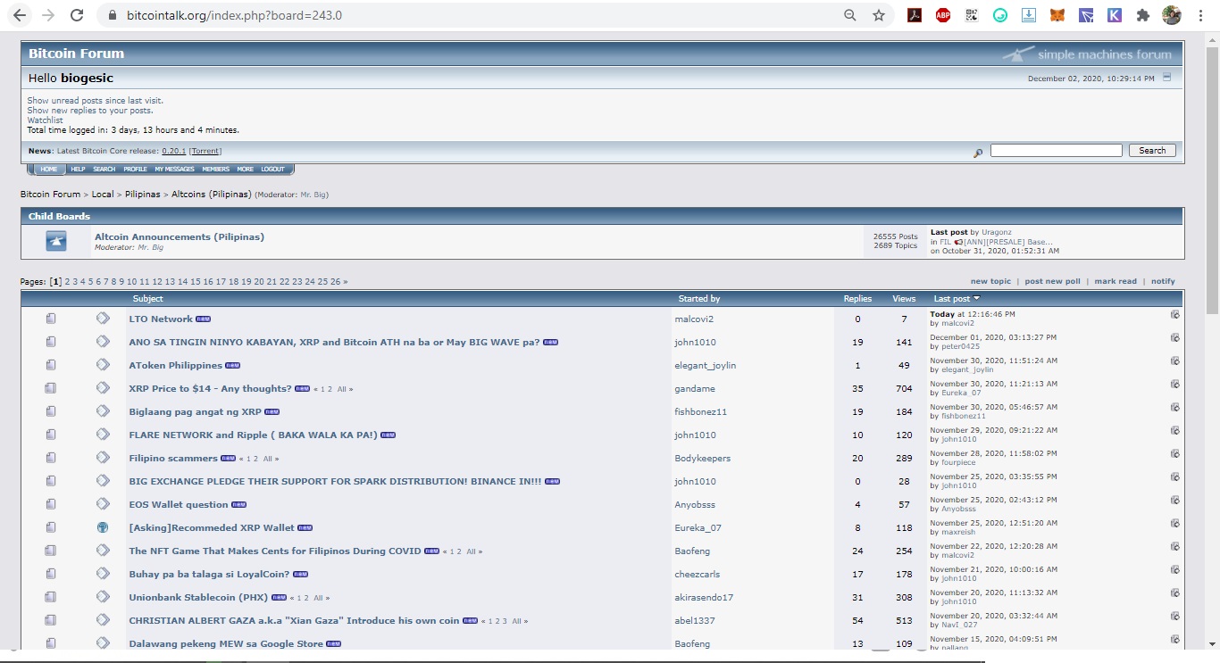Screen dimensions: 1220x663
Task: Click the search magnifier icon beside search field
Action: [x=978, y=153]
